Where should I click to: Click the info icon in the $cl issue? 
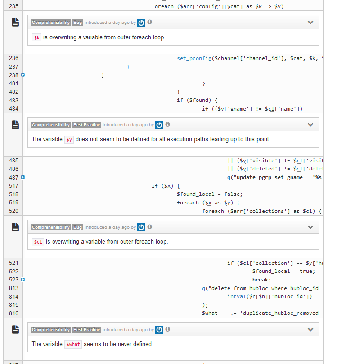tap(150, 227)
